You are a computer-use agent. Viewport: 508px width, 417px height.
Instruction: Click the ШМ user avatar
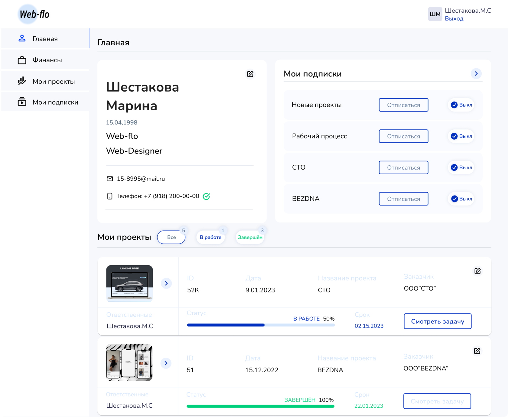pos(435,14)
